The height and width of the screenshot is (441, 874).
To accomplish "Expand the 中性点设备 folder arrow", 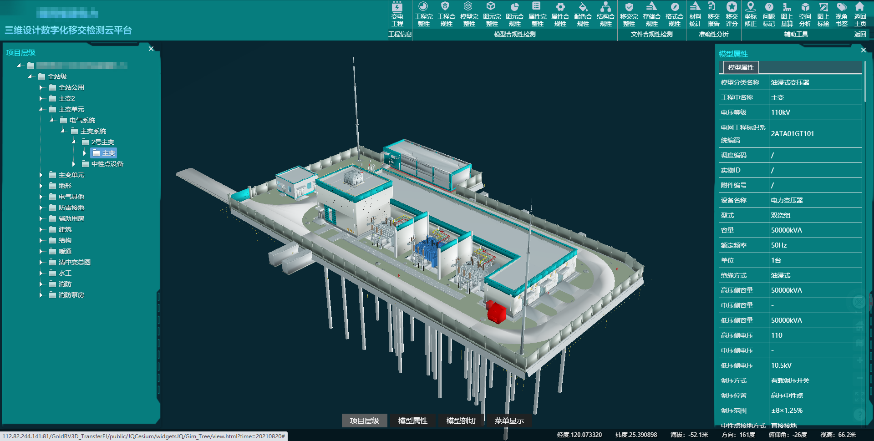I will (x=74, y=164).
